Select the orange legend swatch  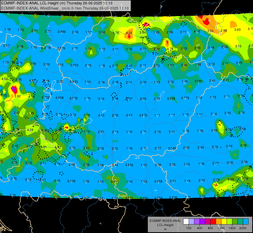point(219,221)
